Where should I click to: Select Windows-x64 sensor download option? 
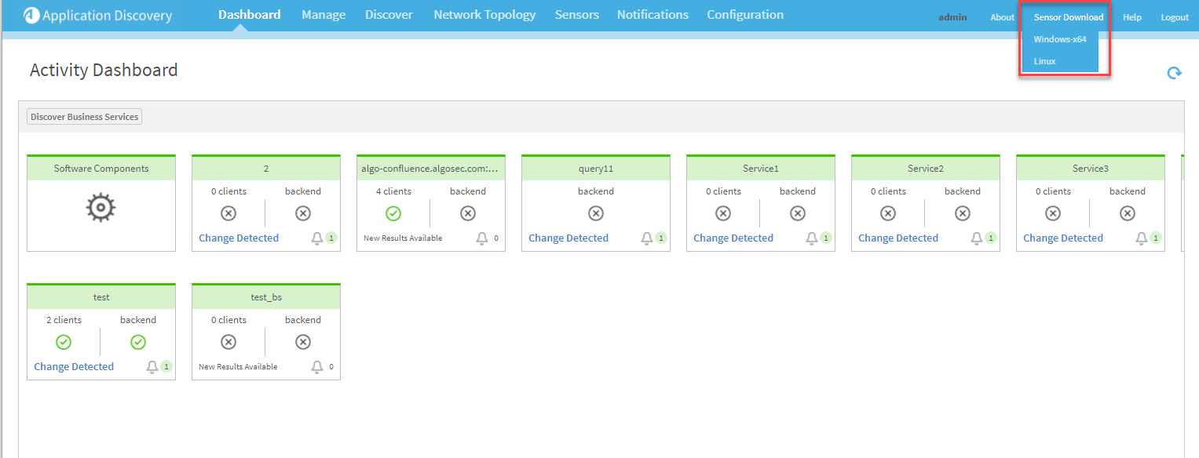(x=1060, y=39)
